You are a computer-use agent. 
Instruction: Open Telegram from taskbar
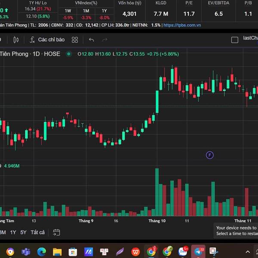(199, 251)
